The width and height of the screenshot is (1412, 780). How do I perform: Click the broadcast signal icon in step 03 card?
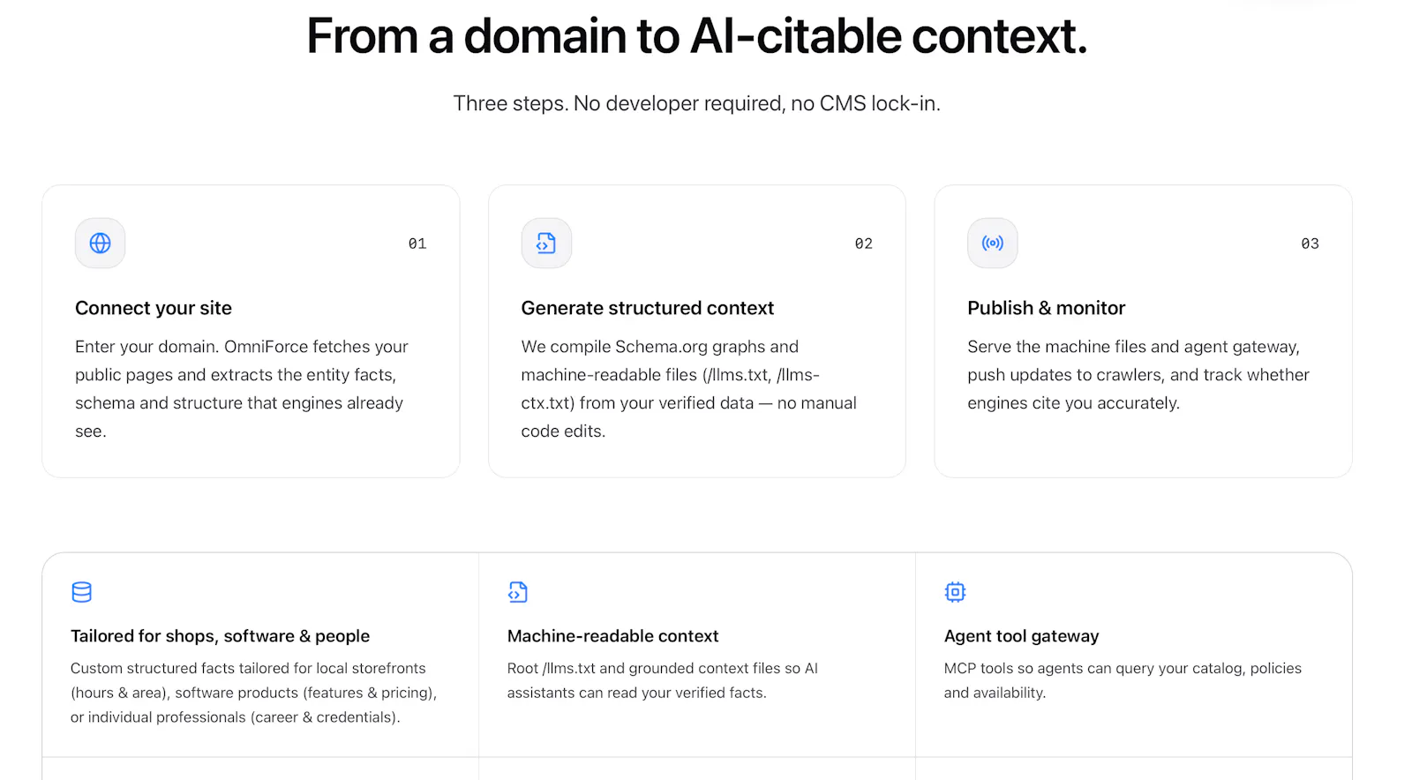(x=993, y=243)
